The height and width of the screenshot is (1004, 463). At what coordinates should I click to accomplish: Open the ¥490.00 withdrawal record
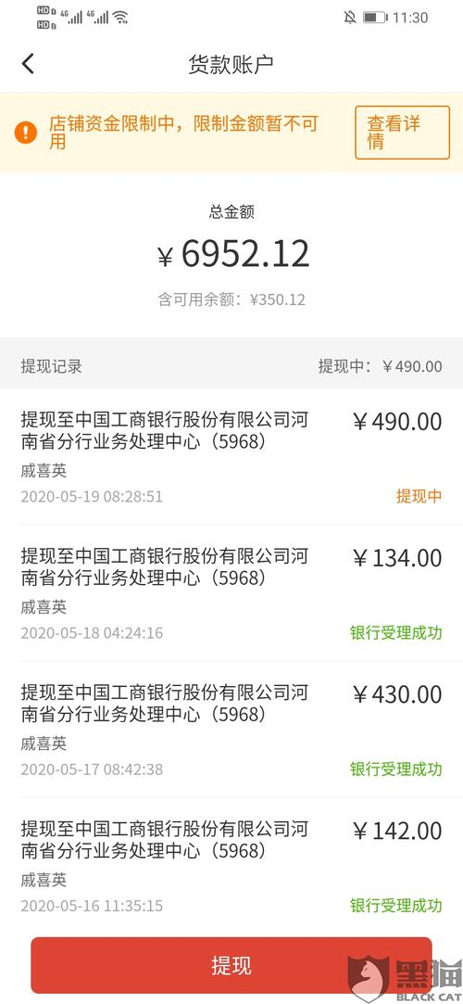(x=231, y=456)
